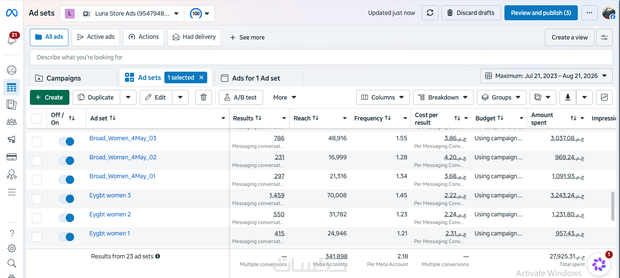
Task: Open the charts view icon
Action: point(604,97)
